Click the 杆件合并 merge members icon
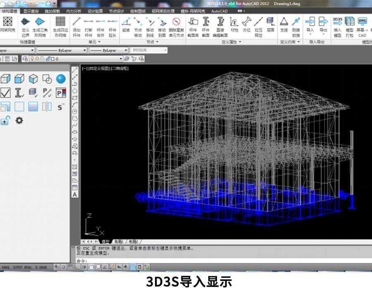Screen dimensions: 372x291 tap(100, 27)
